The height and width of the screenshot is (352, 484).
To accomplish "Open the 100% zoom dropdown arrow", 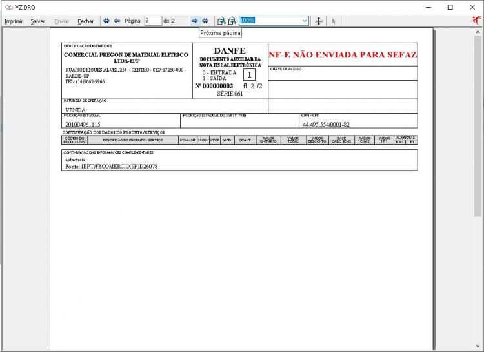I will tap(305, 21).
